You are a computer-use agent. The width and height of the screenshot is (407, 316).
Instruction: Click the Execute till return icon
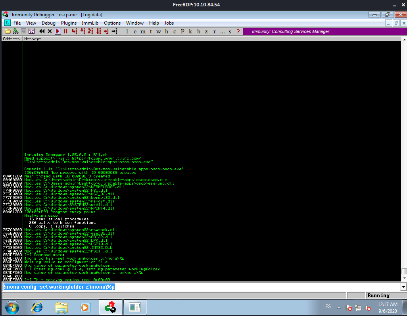pyautogui.click(x=106, y=31)
